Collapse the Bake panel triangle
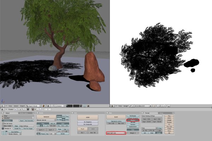 pyautogui.click(x=107, y=113)
